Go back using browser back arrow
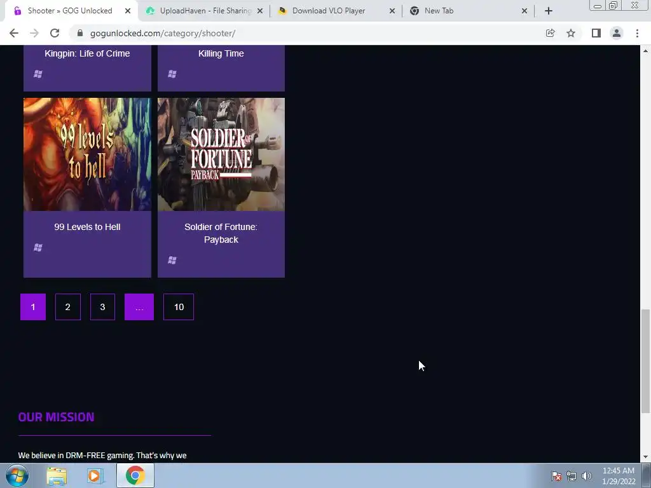651x488 pixels. (14, 33)
